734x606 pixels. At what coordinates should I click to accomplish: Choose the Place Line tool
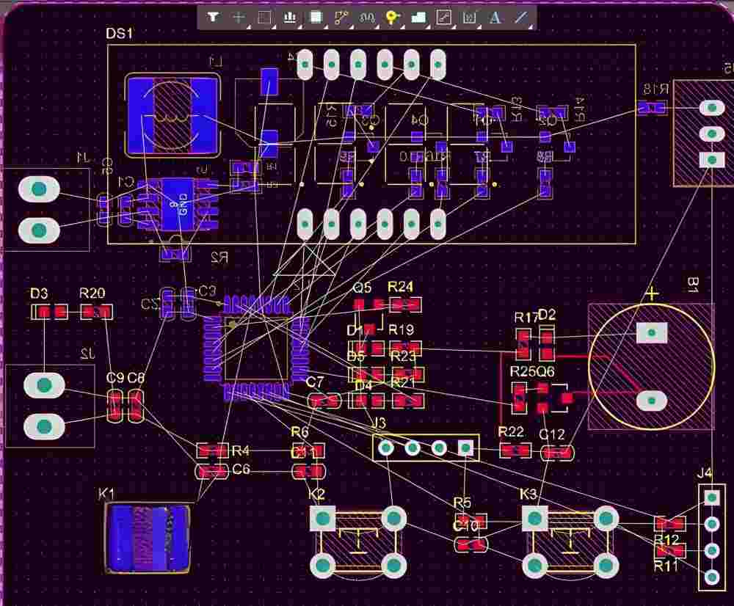[520, 18]
